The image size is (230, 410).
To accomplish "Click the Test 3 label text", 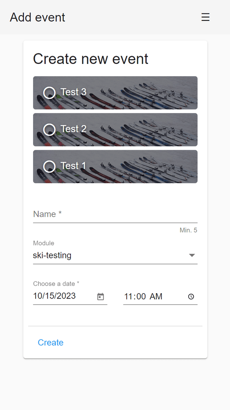I will coord(73,92).
